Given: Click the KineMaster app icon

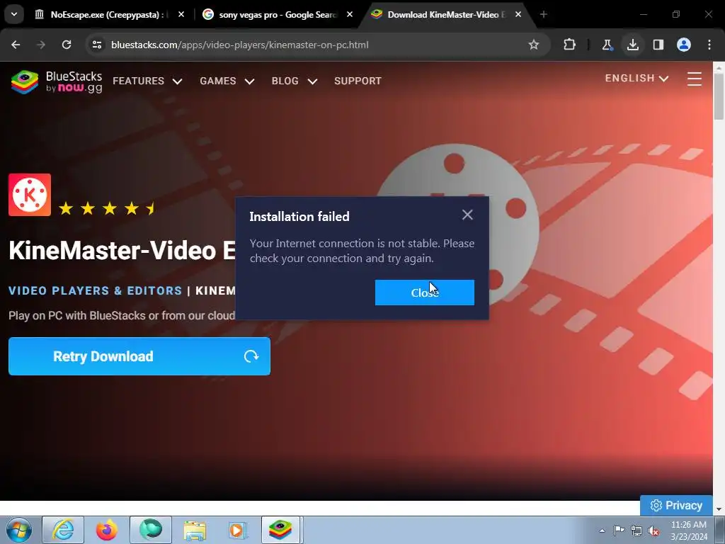Looking at the screenshot, I should pos(30,195).
